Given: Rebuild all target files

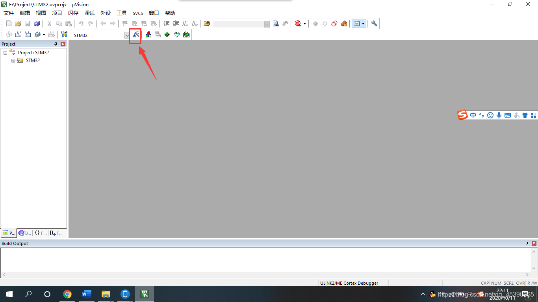Looking at the screenshot, I should 28,35.
